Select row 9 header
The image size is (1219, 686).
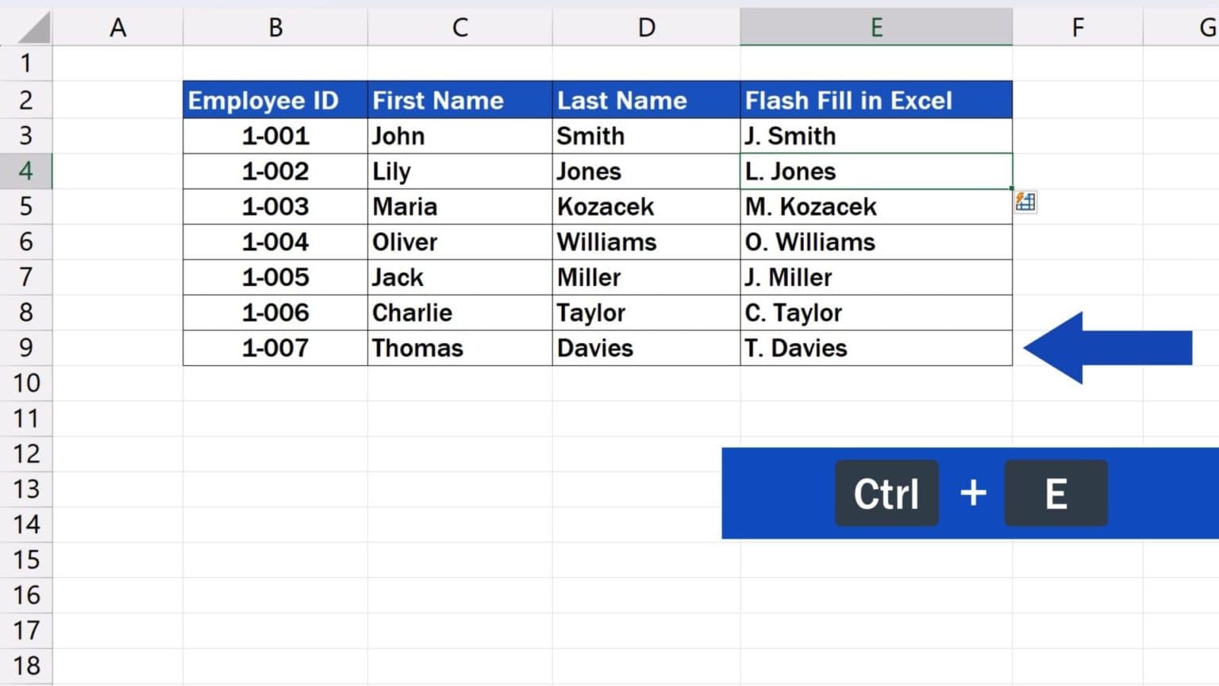pos(26,347)
